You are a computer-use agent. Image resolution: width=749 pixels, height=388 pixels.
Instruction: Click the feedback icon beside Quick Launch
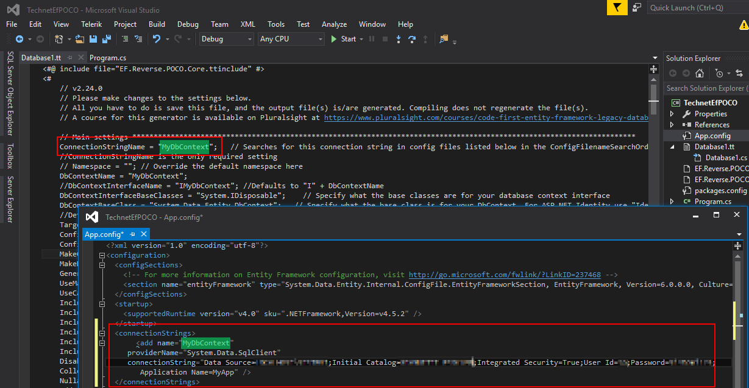click(637, 7)
